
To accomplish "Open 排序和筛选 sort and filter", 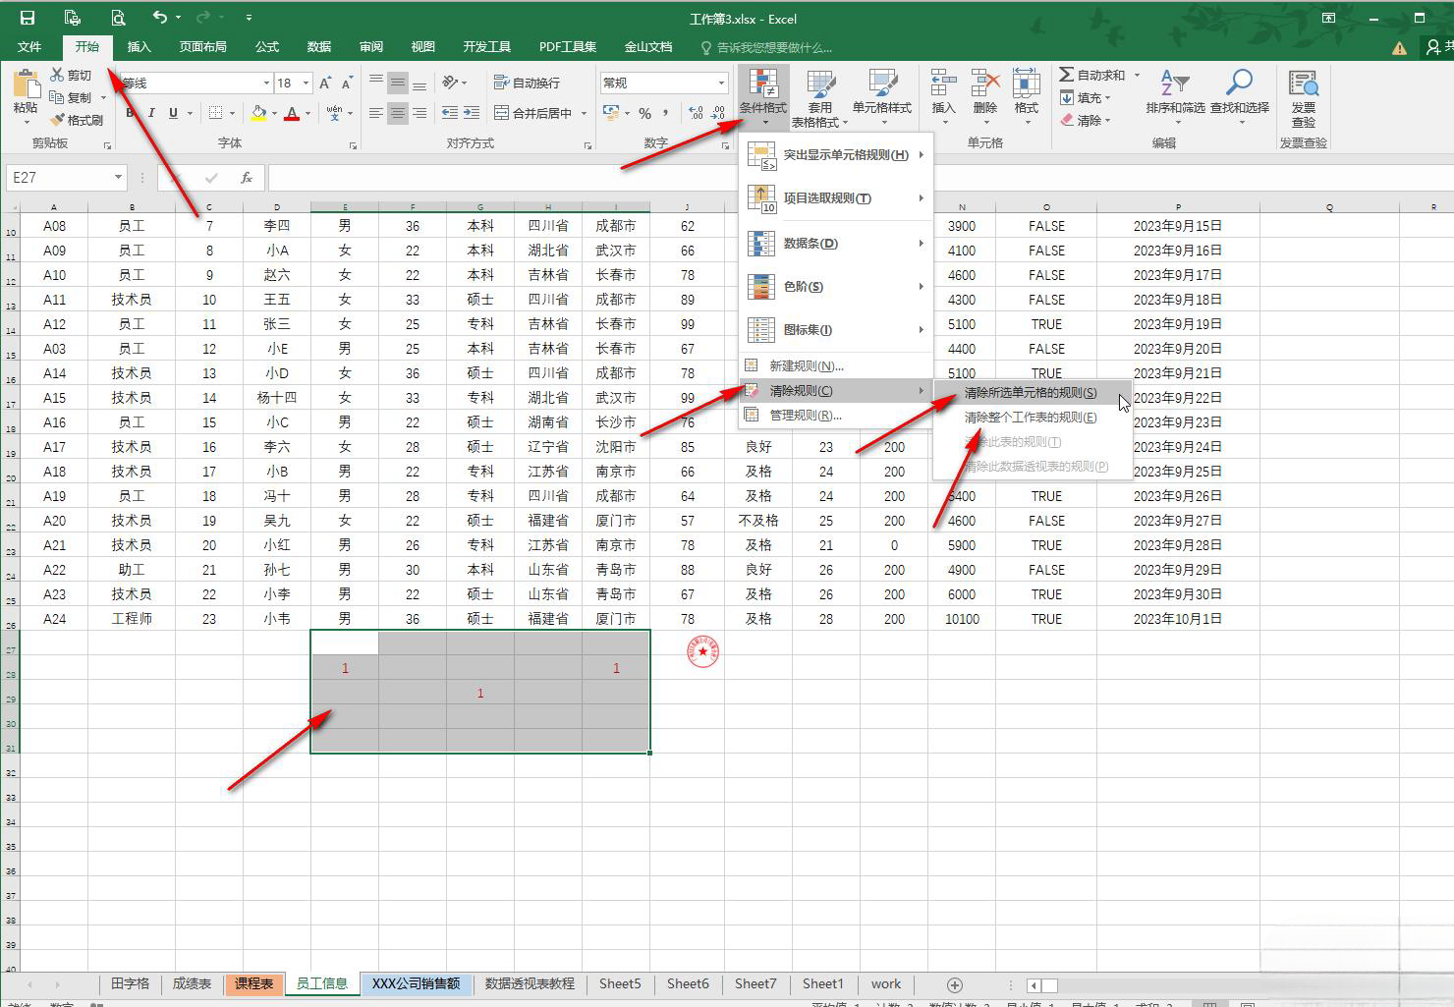I will (1175, 98).
